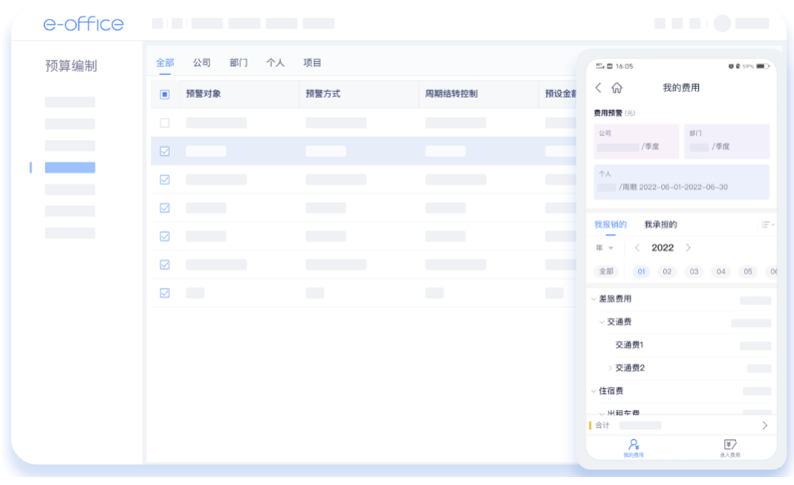The width and height of the screenshot is (794, 485).
Task: Go to next year after 2022
Action: click(688, 247)
